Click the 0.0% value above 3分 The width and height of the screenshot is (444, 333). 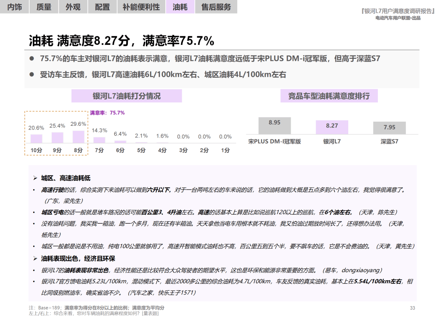[183, 137]
